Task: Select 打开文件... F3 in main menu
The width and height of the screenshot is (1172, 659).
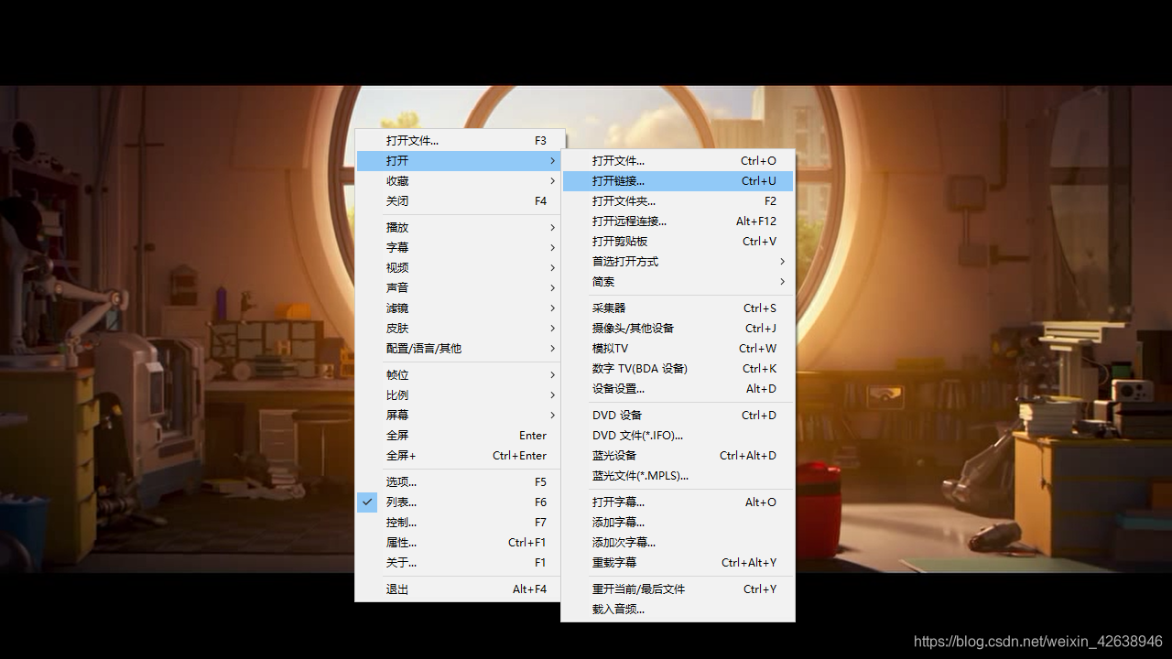Action: (459, 141)
